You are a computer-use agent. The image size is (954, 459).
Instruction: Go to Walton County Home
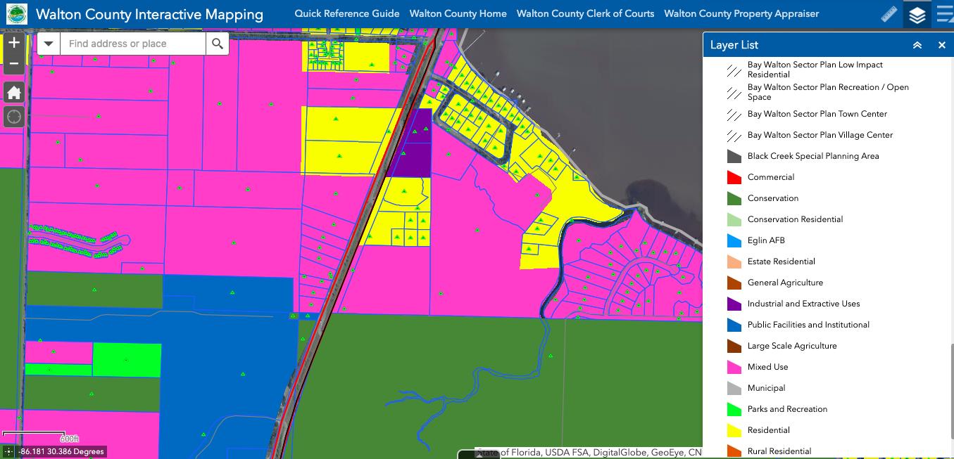pos(458,14)
